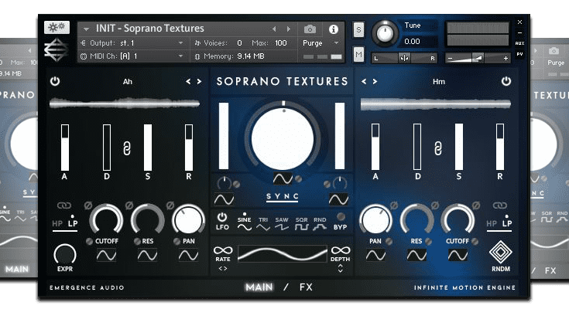Toggle the Hm layer power button
Screen dimensions: 569x309
506,81
